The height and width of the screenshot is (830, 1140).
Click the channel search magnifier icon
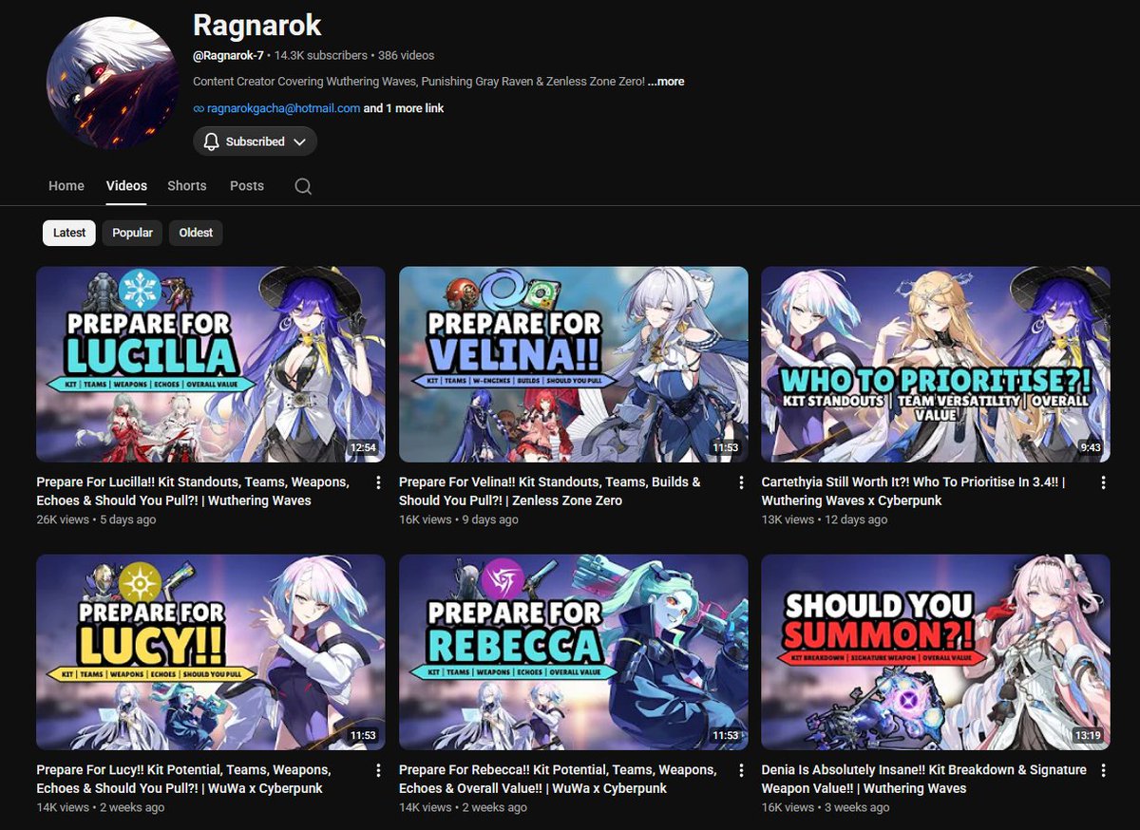point(303,186)
